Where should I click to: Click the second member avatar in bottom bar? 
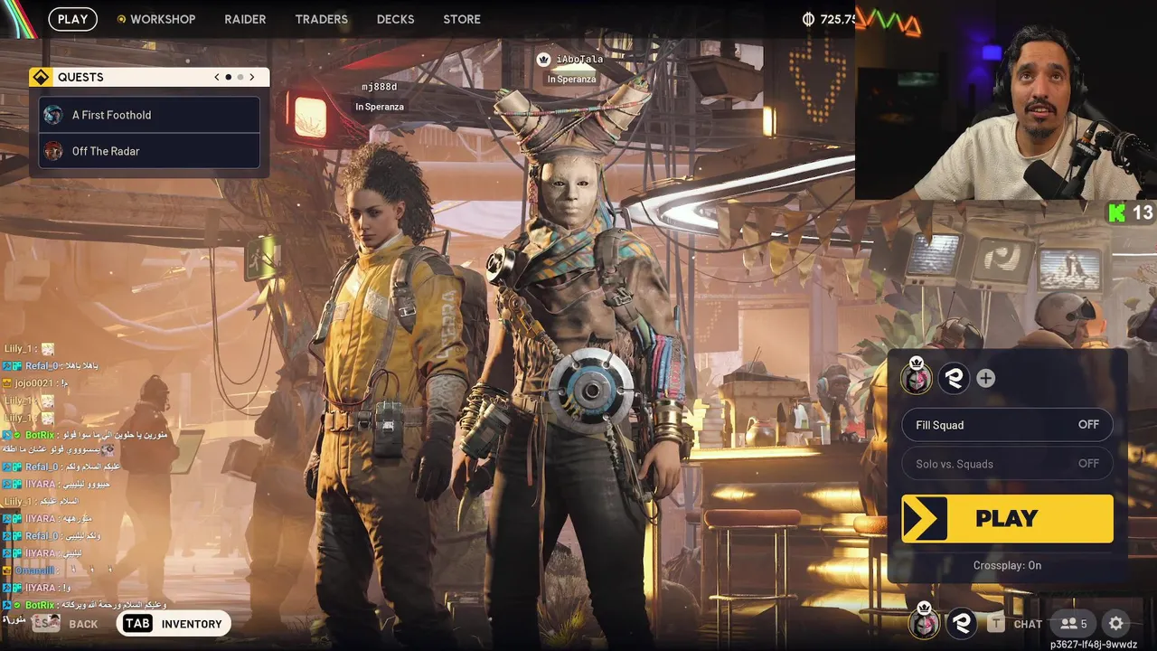click(961, 623)
